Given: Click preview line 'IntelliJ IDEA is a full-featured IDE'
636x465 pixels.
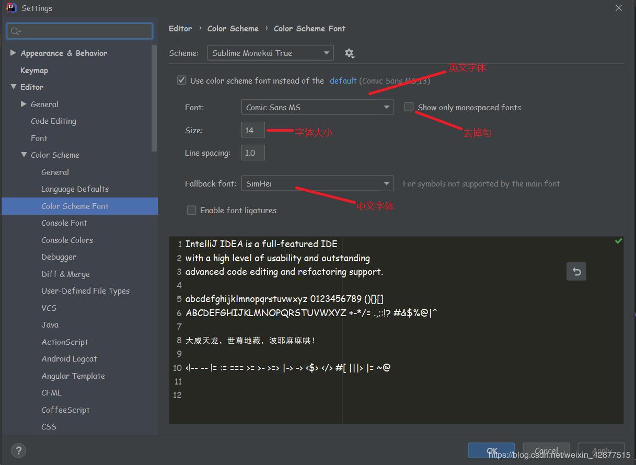Looking at the screenshot, I should click(261, 244).
